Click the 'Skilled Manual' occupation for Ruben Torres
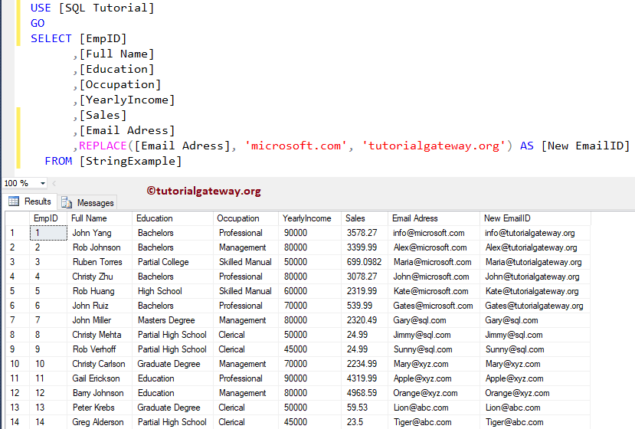 point(246,262)
